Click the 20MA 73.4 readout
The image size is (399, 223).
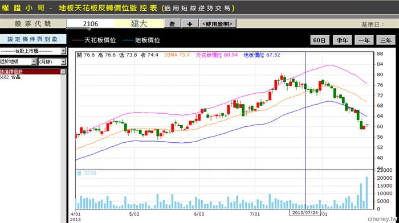coord(177,55)
